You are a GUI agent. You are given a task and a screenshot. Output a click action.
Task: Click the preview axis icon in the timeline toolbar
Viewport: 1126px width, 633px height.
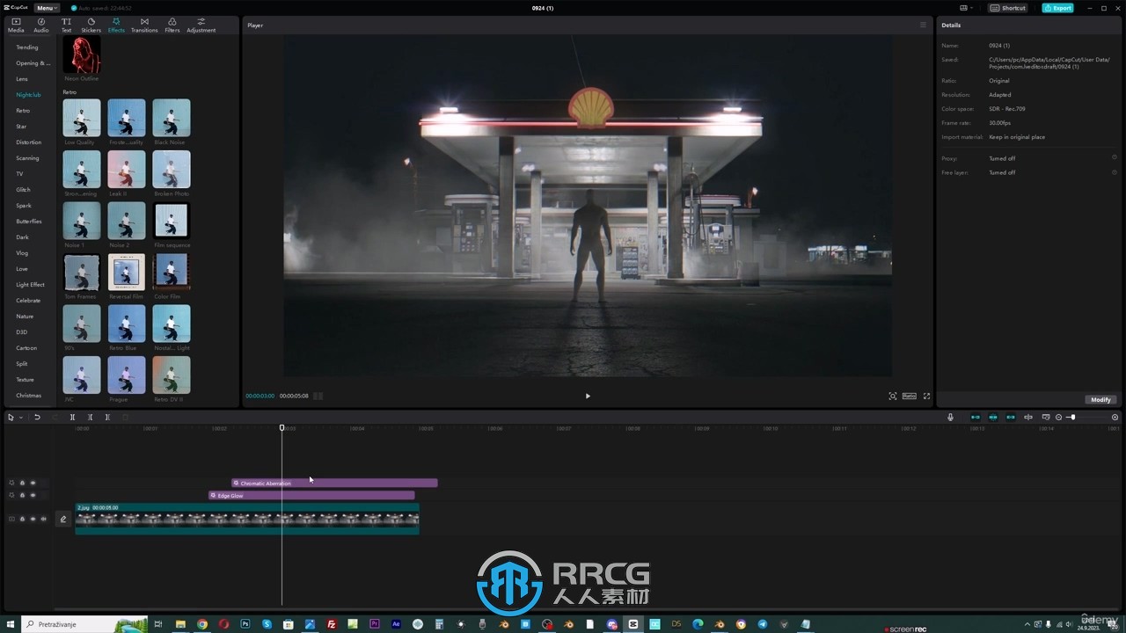tap(1028, 418)
